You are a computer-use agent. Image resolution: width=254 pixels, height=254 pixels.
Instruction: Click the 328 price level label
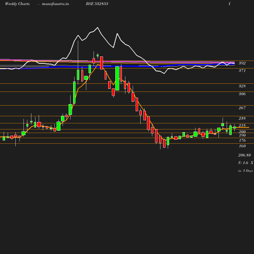click(242, 86)
